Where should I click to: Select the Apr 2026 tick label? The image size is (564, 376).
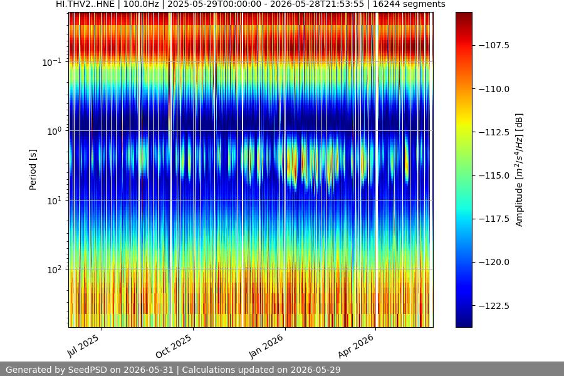tap(356, 347)
